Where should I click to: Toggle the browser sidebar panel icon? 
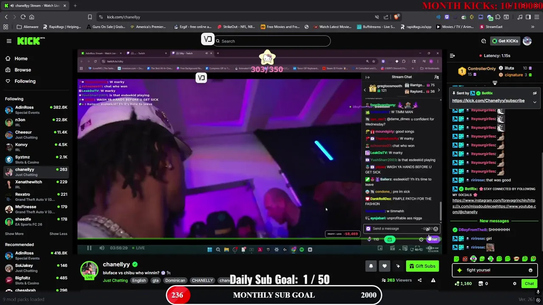[x=528, y=17]
